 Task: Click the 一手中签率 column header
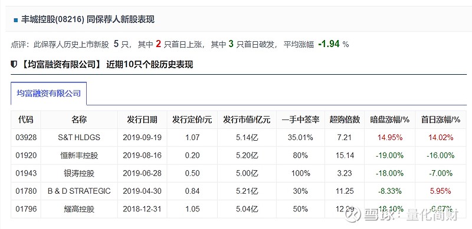[x=300, y=120]
